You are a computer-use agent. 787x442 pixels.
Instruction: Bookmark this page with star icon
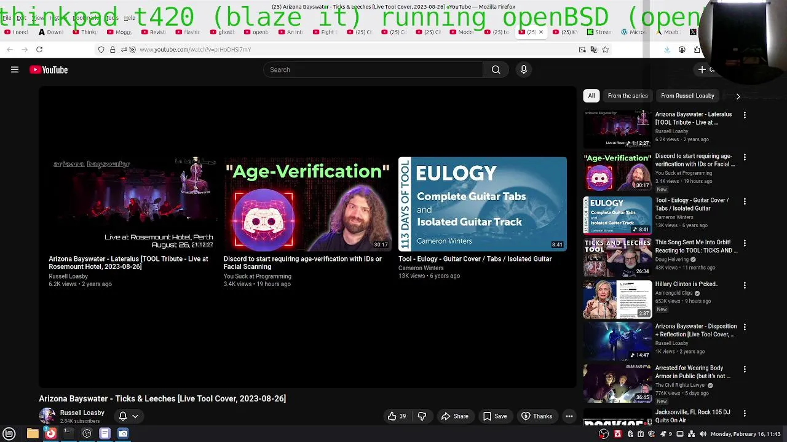click(x=606, y=49)
